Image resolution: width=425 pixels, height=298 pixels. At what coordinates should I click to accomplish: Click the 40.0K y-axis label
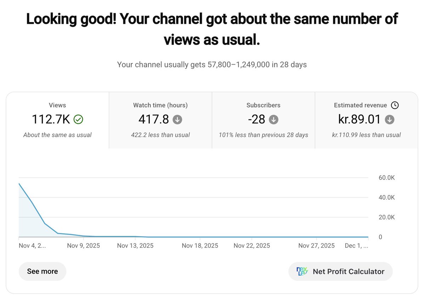pyautogui.click(x=387, y=198)
